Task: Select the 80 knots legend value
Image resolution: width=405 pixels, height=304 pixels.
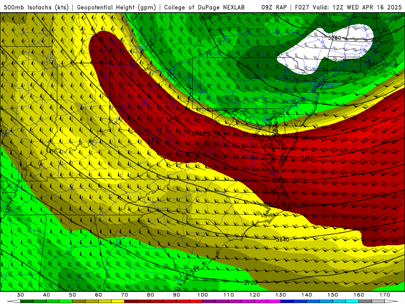Action: tap(150, 295)
